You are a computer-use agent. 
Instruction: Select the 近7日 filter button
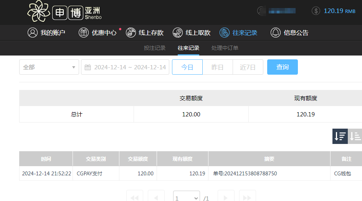click(248, 67)
